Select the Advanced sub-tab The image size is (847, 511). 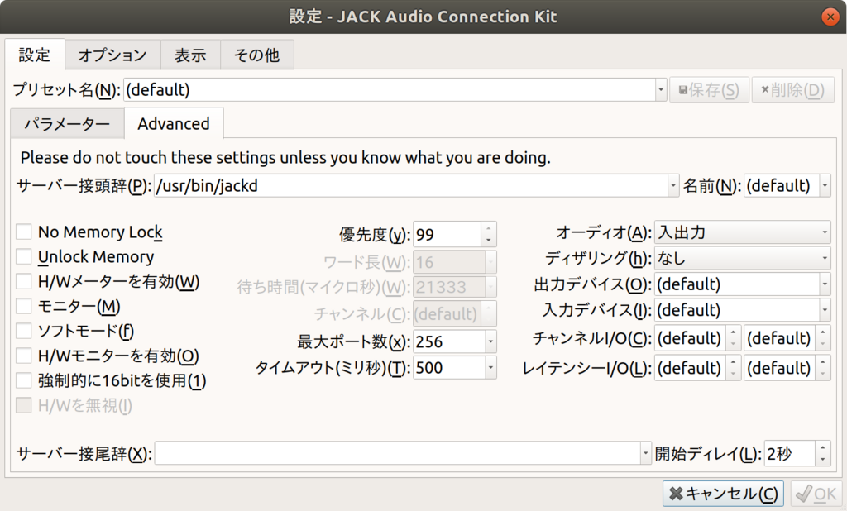(174, 124)
